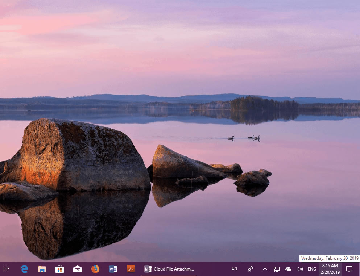Open File Explorer from the taskbar

(42, 269)
